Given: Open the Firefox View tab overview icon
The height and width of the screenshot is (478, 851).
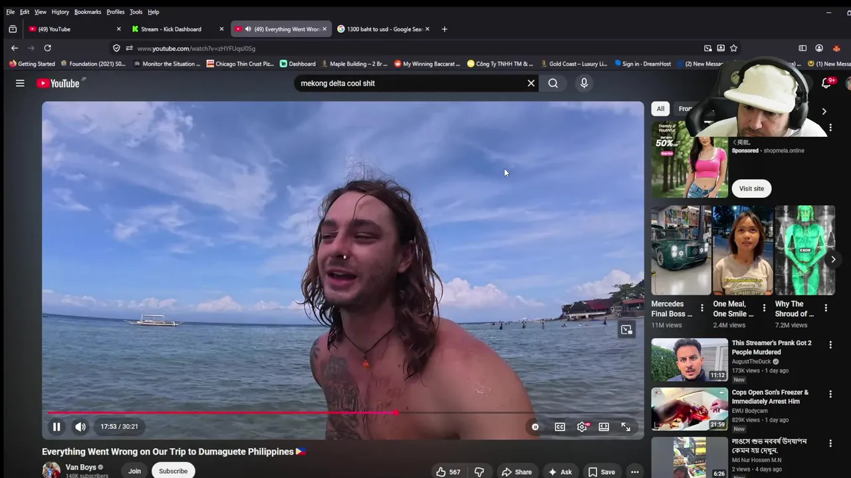Looking at the screenshot, I should (x=13, y=29).
